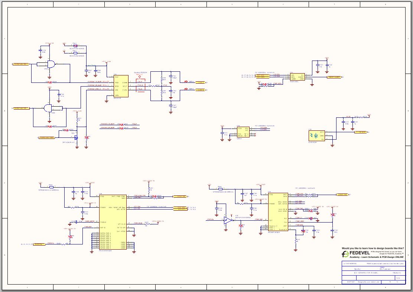Click the temperature sensor IC near TEMP_ALERT
This screenshot has width=413, height=292.
pyautogui.click(x=297, y=77)
